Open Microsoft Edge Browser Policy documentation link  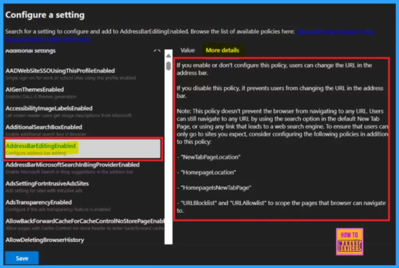335,32
